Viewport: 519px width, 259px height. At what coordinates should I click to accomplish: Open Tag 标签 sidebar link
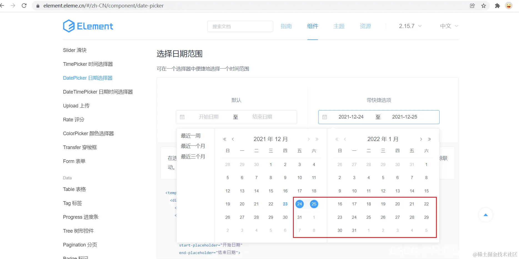72,203
